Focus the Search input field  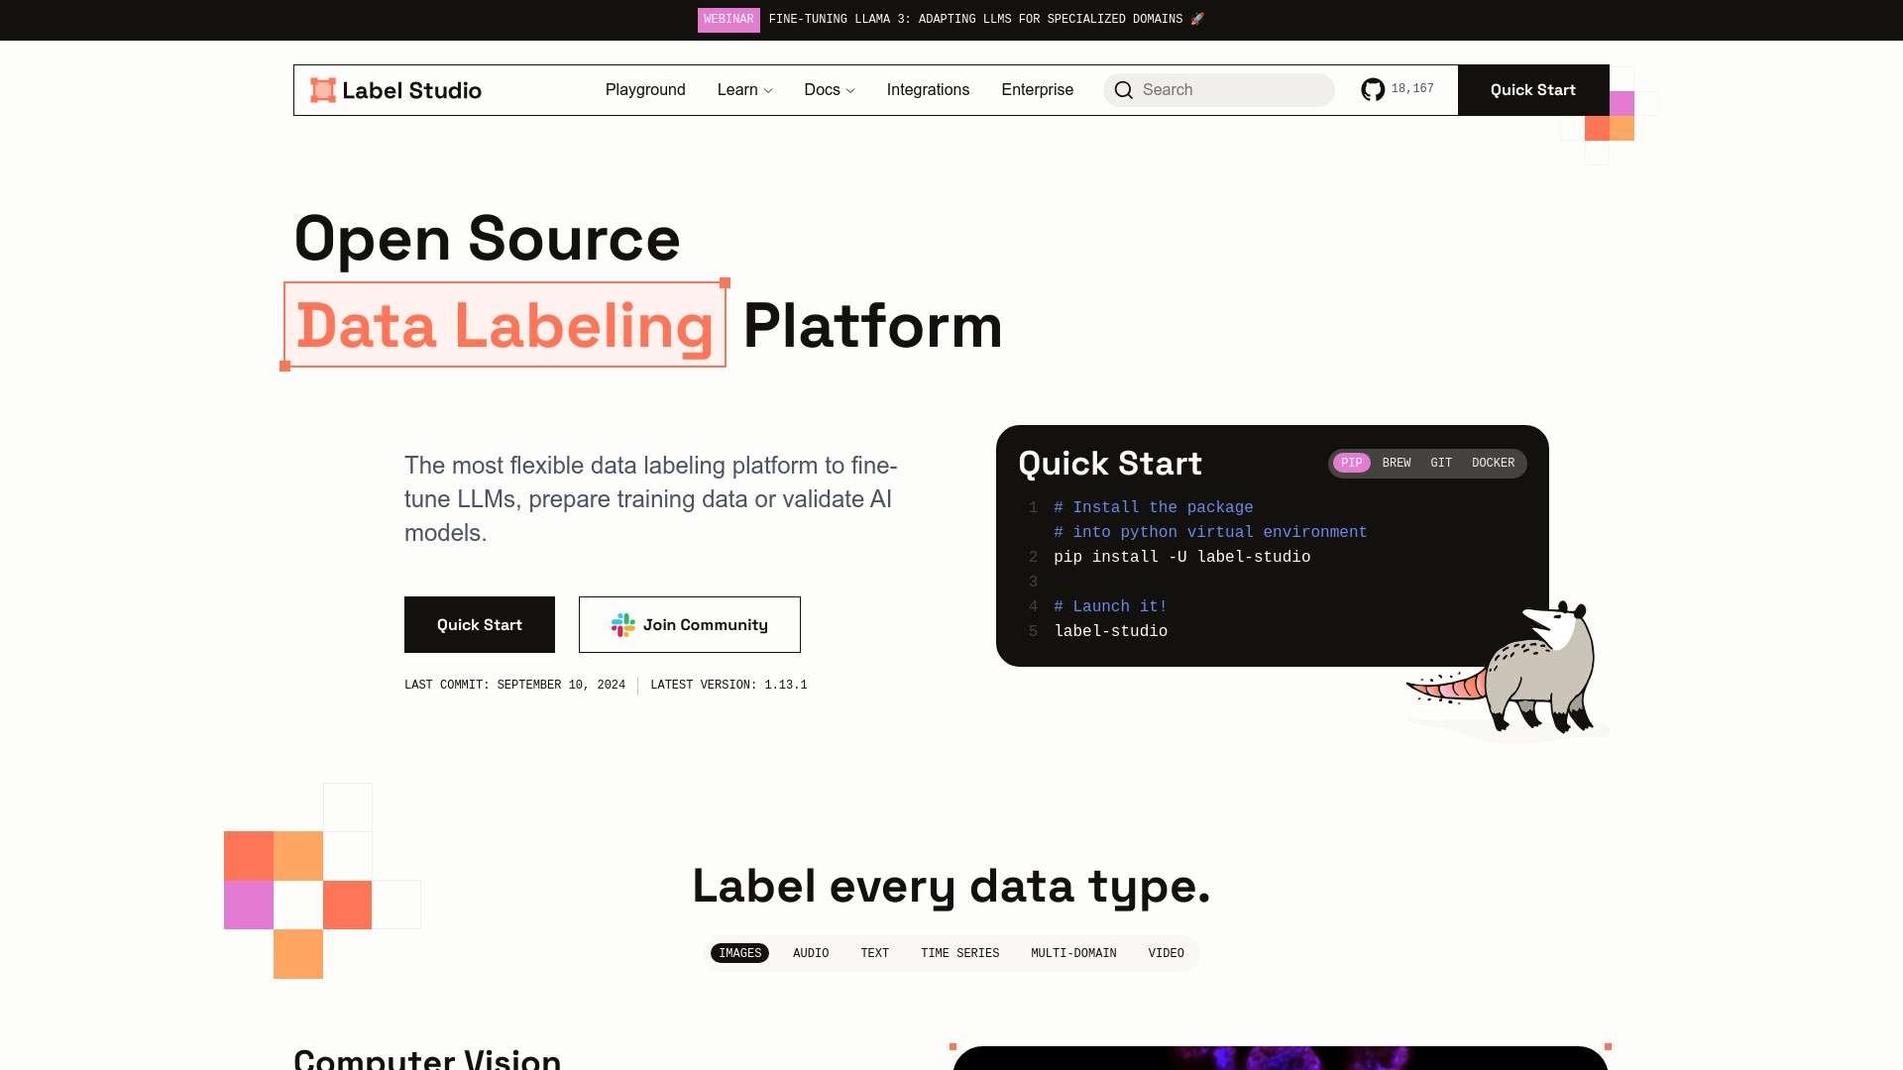[x=1219, y=90]
